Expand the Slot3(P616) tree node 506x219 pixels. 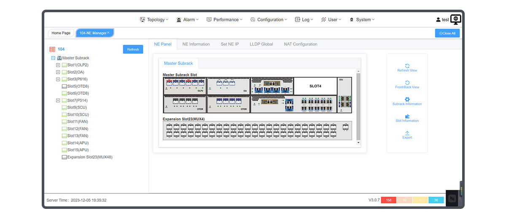(x=58, y=79)
